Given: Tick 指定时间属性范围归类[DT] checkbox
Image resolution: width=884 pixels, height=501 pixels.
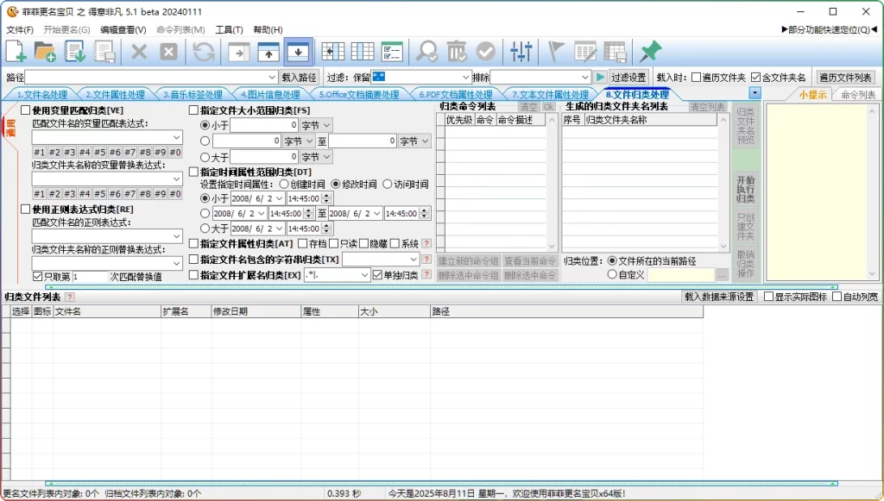Looking at the screenshot, I should (193, 172).
